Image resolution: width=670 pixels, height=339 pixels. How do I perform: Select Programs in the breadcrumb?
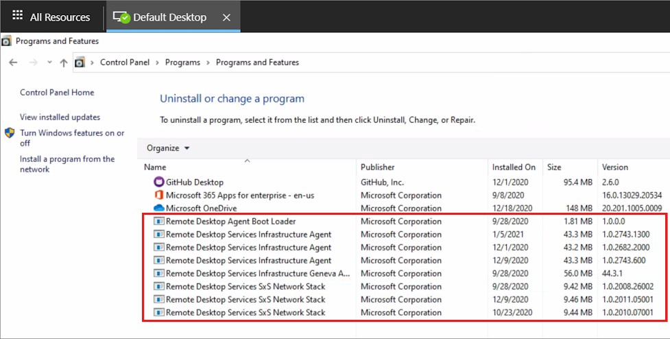coord(182,62)
